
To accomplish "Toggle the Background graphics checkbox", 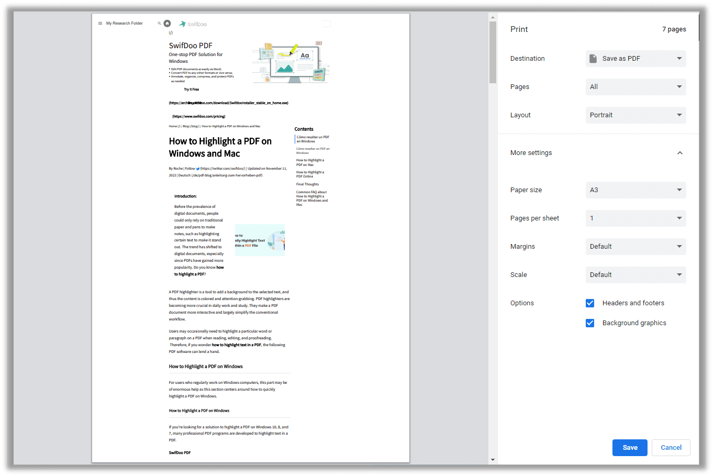I will [590, 323].
